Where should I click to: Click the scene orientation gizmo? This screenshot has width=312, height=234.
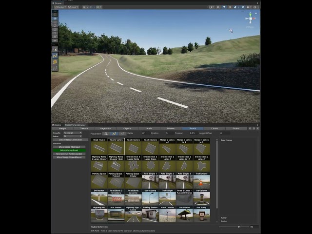point(250,19)
